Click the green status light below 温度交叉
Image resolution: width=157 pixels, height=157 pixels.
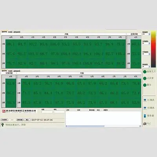[x=145, y=78]
